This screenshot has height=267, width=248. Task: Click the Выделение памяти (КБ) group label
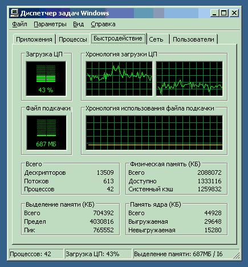pyautogui.click(x=60, y=204)
